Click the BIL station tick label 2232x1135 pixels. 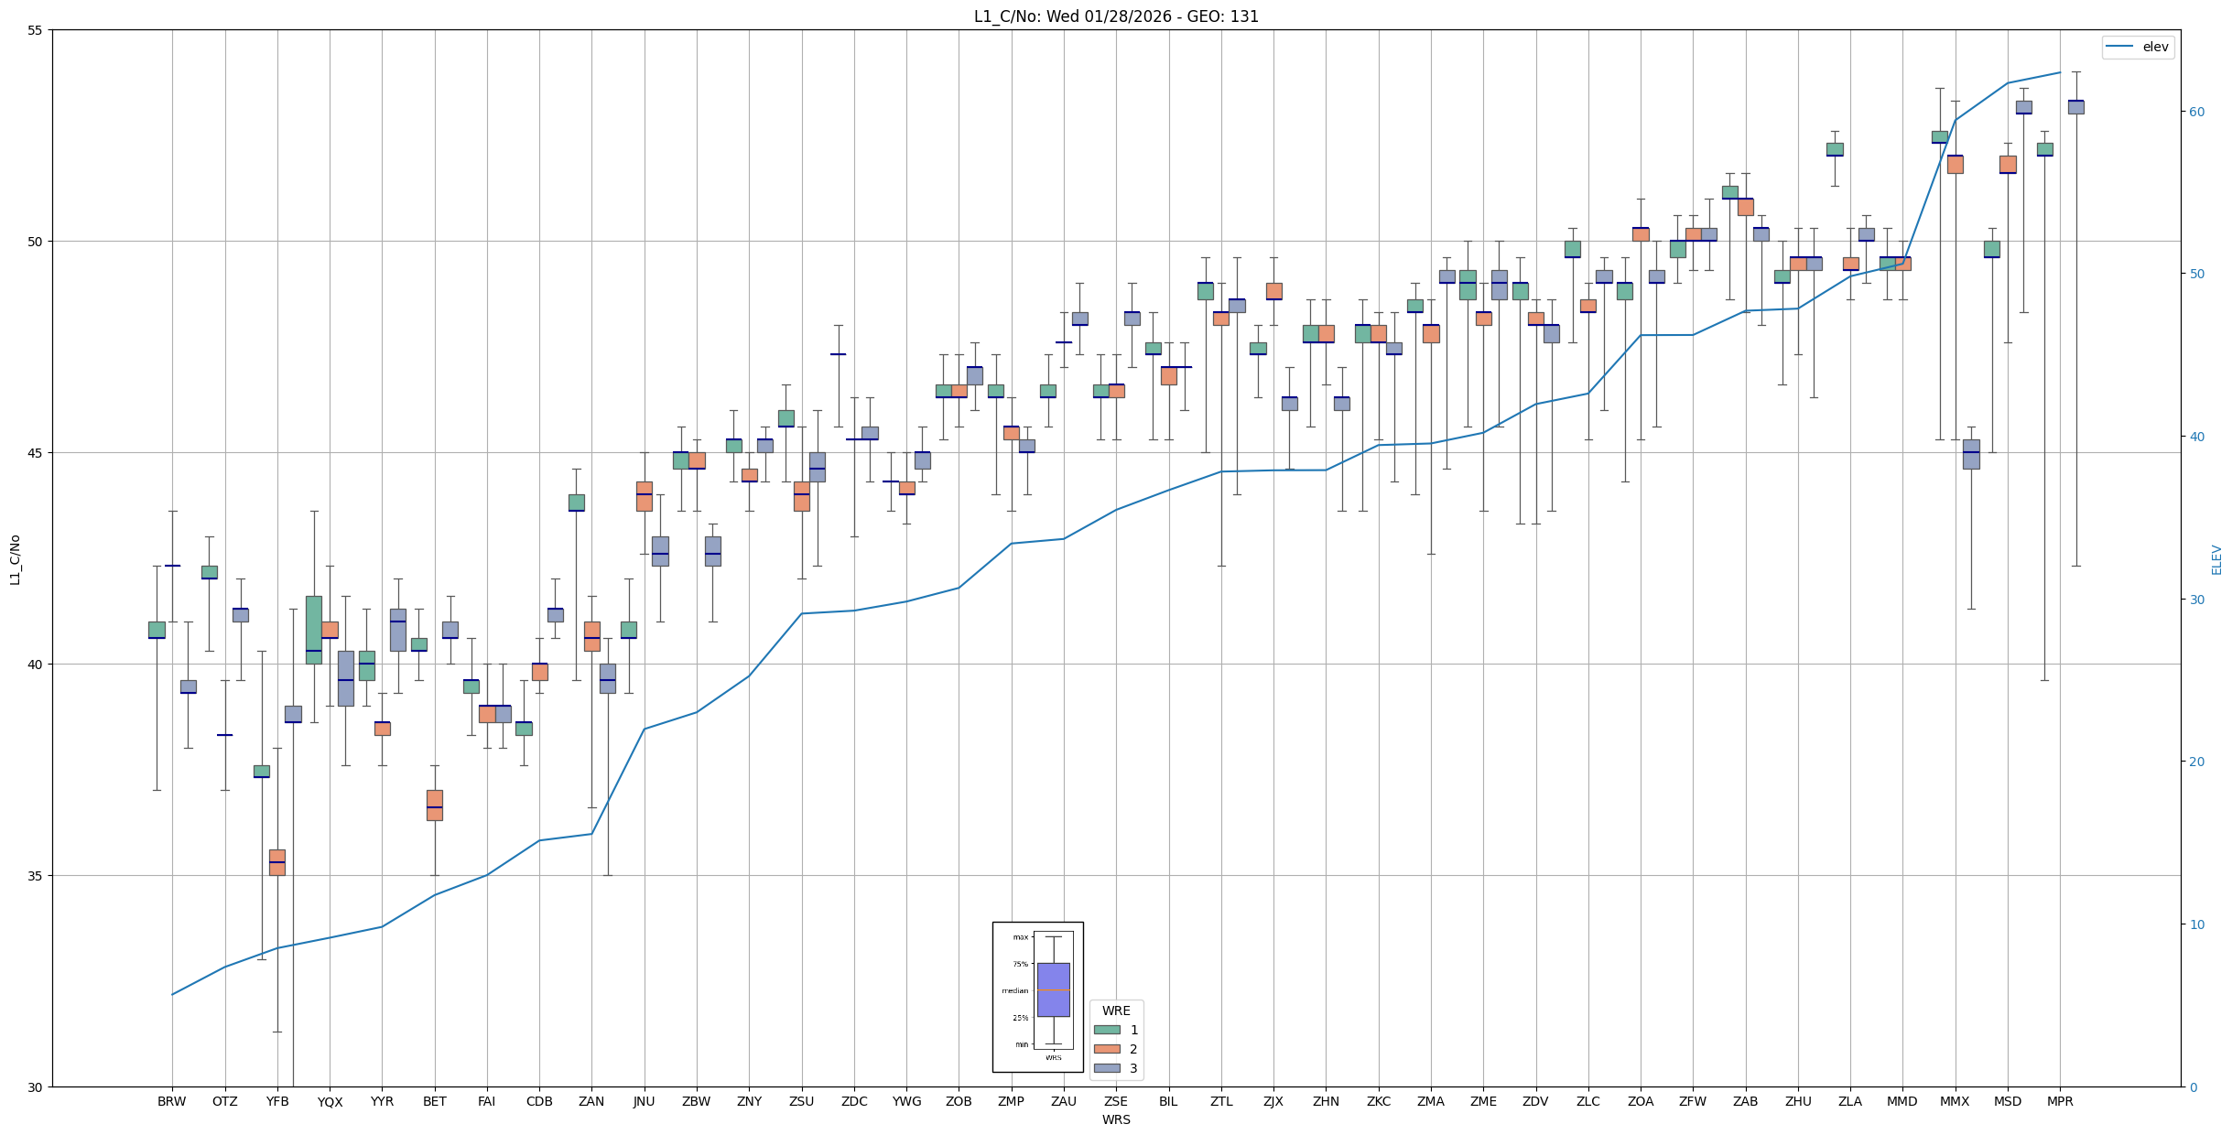pyautogui.click(x=1168, y=1101)
